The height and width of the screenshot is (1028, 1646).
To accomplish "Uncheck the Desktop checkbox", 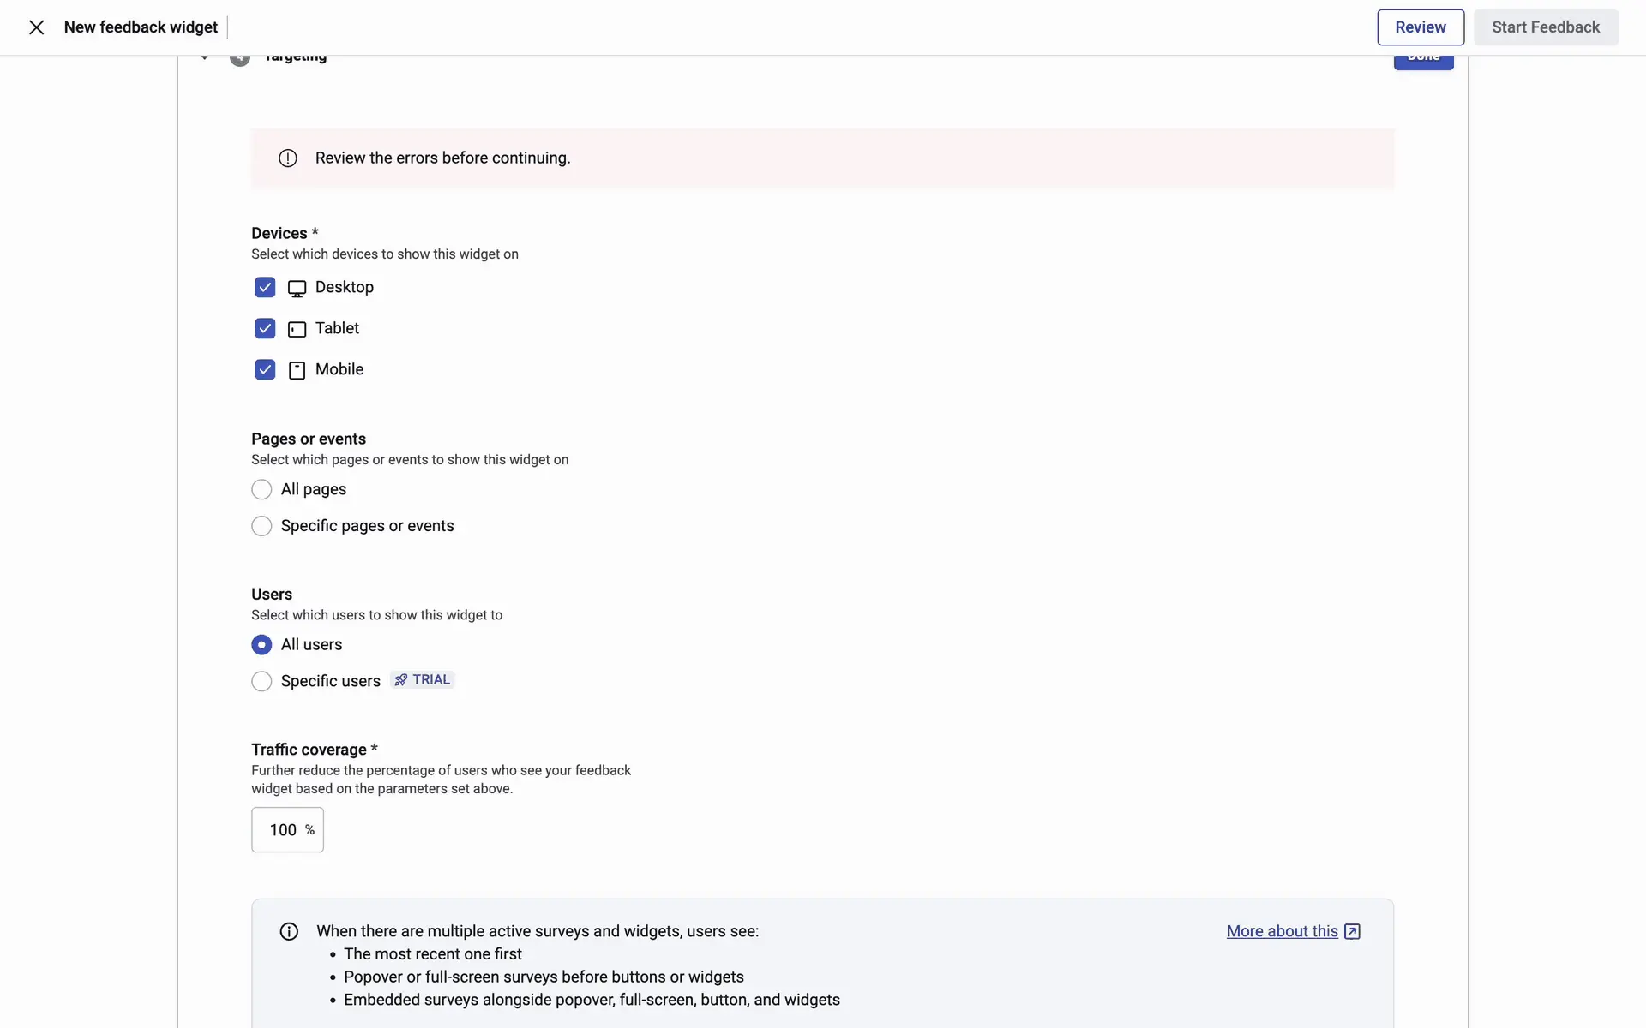I will [265, 288].
